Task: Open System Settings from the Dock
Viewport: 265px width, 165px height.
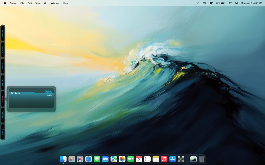Action: pyautogui.click(x=181, y=159)
